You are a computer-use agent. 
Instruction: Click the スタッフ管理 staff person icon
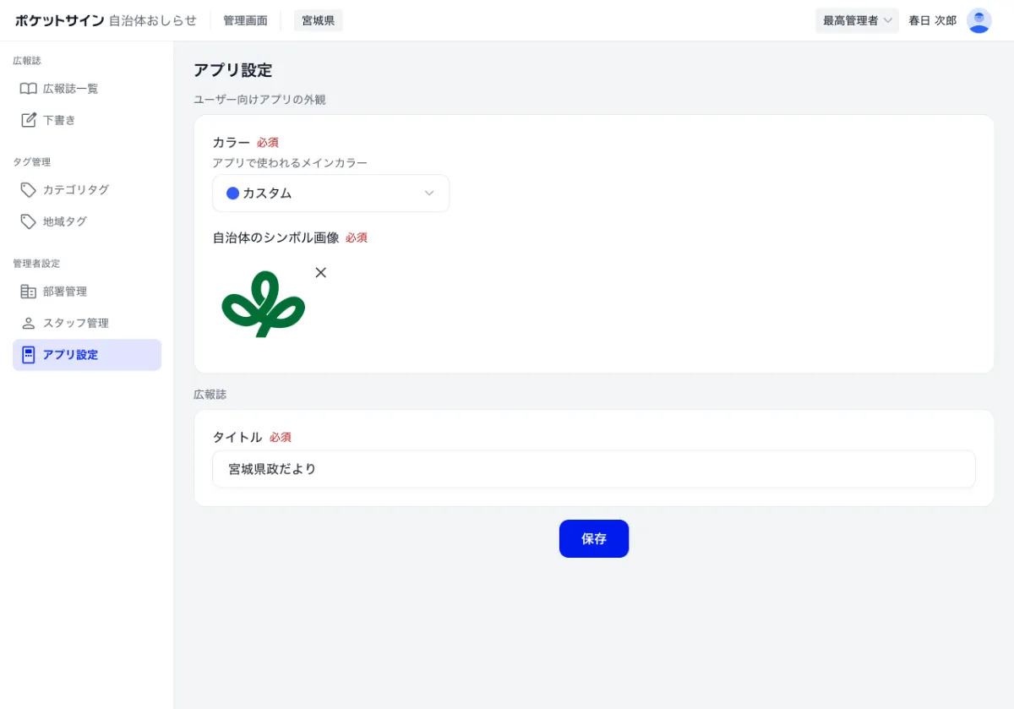click(28, 322)
